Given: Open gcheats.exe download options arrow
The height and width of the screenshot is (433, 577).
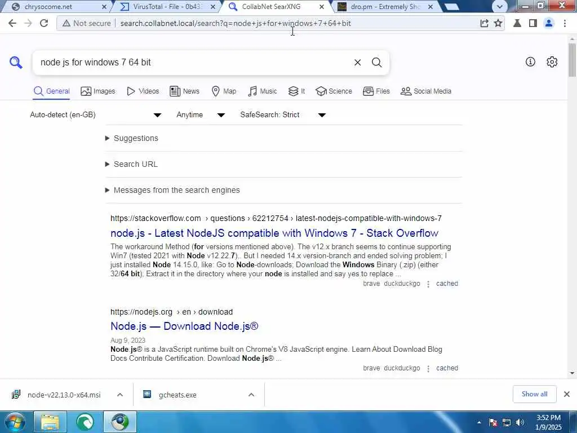Looking at the screenshot, I should coord(251,395).
